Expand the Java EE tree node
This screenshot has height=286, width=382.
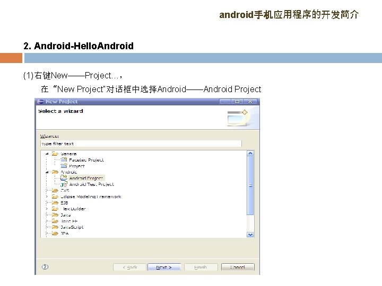47,221
